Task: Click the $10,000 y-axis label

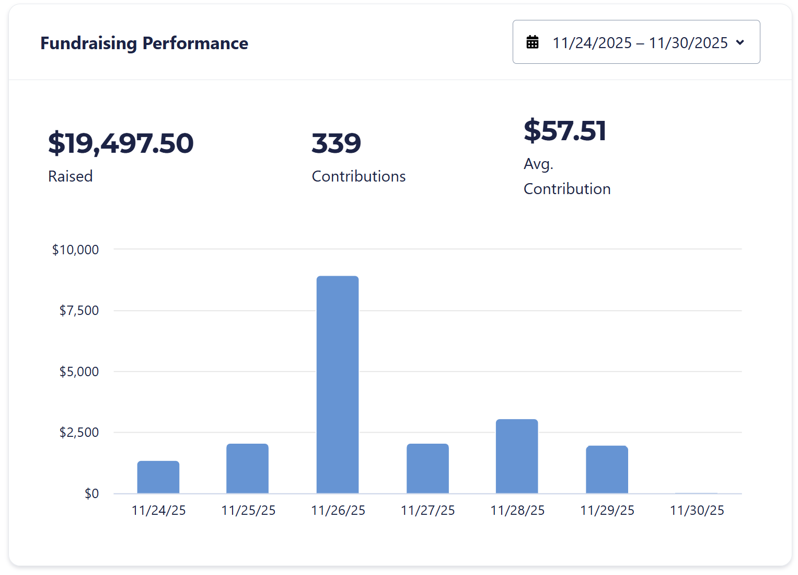Action: click(75, 250)
